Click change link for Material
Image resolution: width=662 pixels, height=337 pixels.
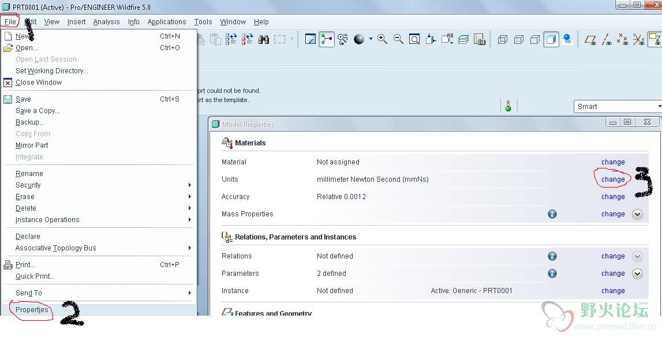pyautogui.click(x=613, y=162)
